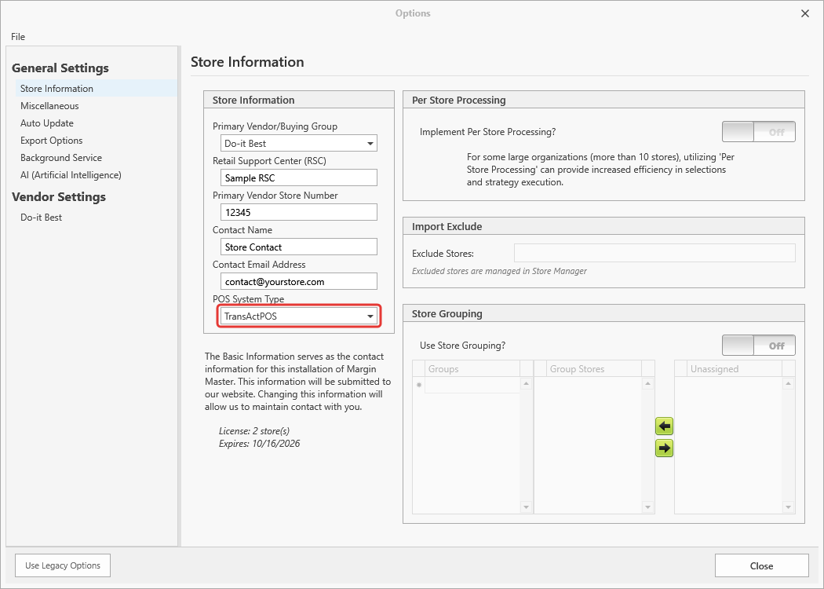Click License: 2 store(s) text
Screen dimensions: 824x589
click(253, 430)
